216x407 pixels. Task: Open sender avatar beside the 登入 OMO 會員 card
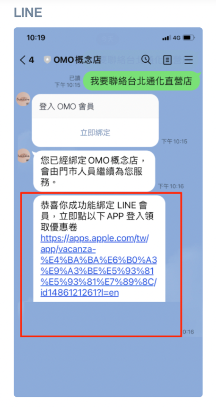[x=23, y=99]
